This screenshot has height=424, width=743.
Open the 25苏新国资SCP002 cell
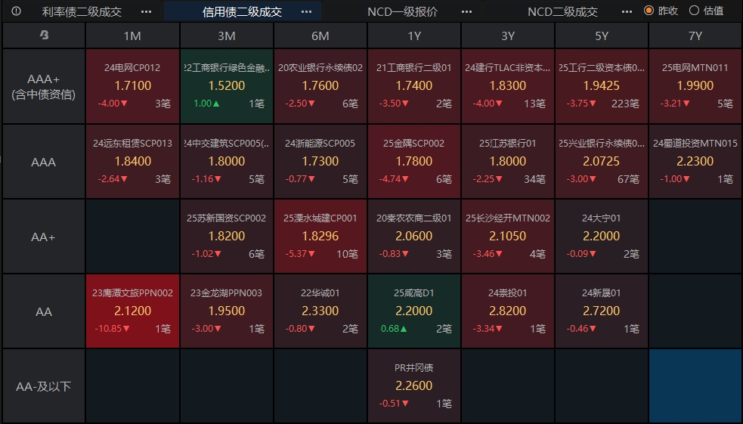click(x=227, y=237)
